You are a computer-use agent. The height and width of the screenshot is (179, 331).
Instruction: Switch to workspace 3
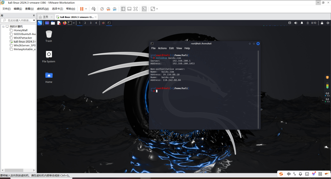(91, 23)
